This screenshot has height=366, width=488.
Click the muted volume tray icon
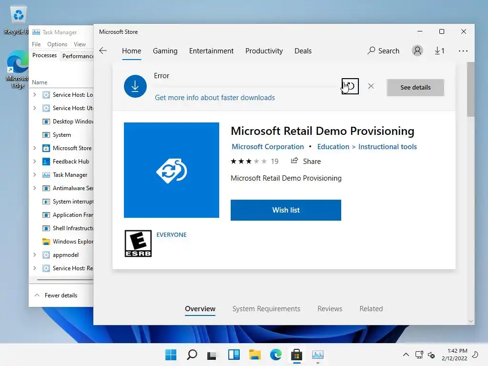(431, 355)
